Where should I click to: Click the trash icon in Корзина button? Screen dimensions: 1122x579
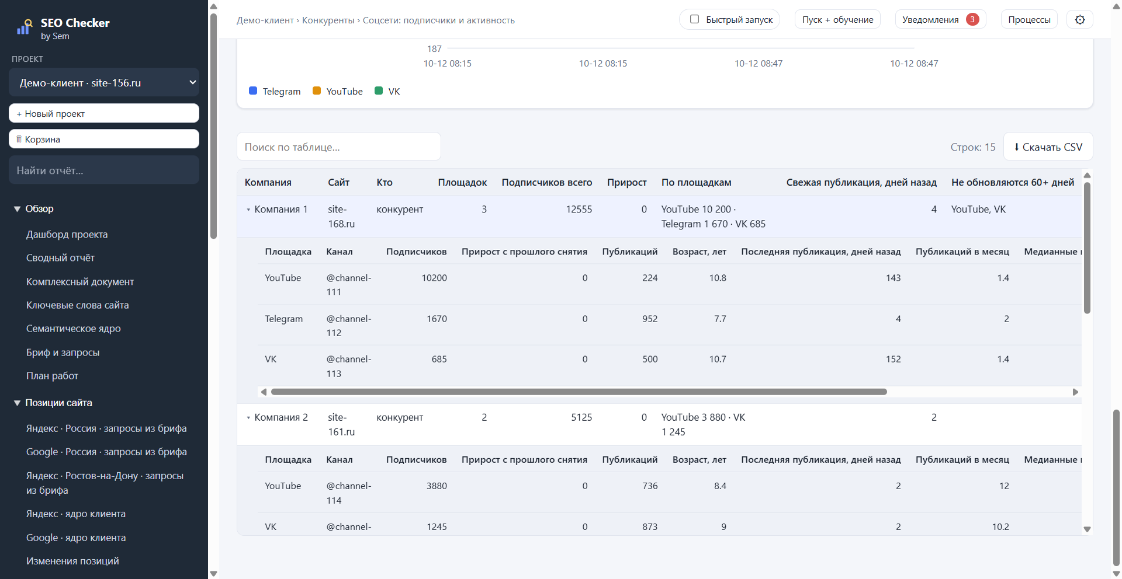pyautogui.click(x=19, y=139)
